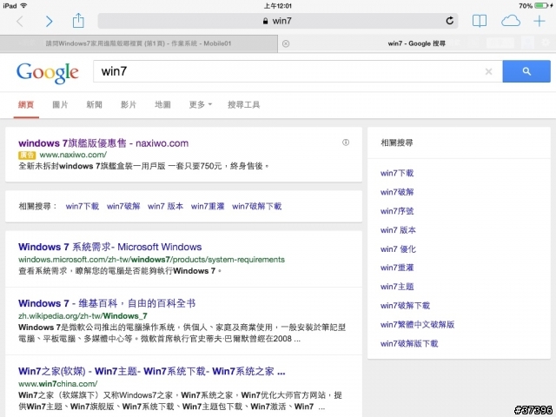The height and width of the screenshot is (417, 556).
Task: Select win7繁體中文破解版 in the sidebar
Action: click(417, 324)
